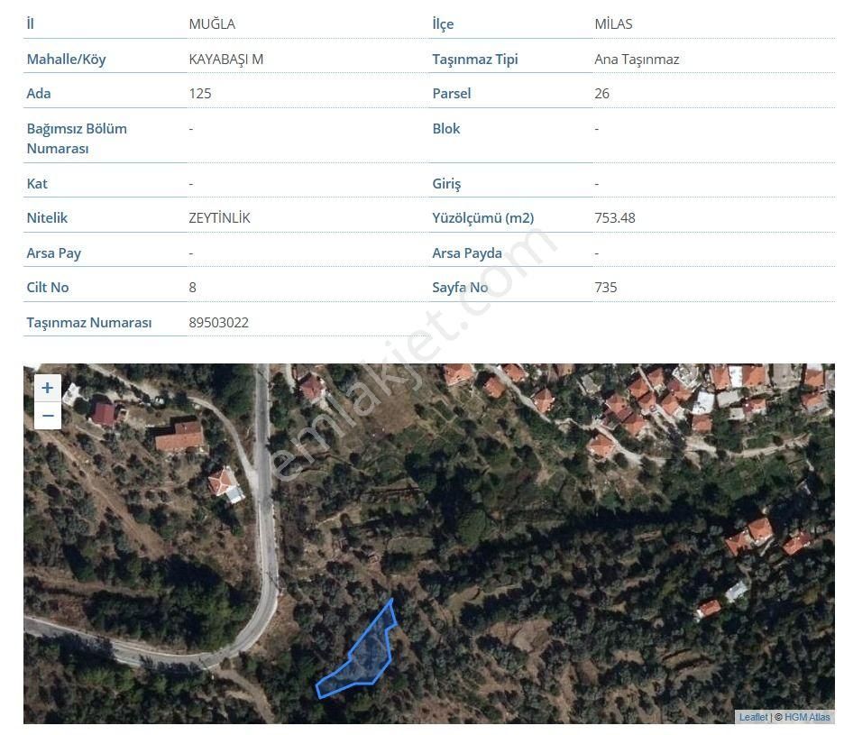Click the Cilt No value 8

tap(193, 287)
